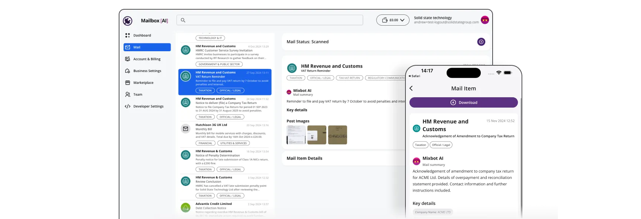Open Advantis Credit Limited Debt Collection Notice

click(x=225, y=210)
